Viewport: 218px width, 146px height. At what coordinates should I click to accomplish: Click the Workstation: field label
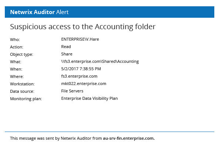(x=22, y=84)
